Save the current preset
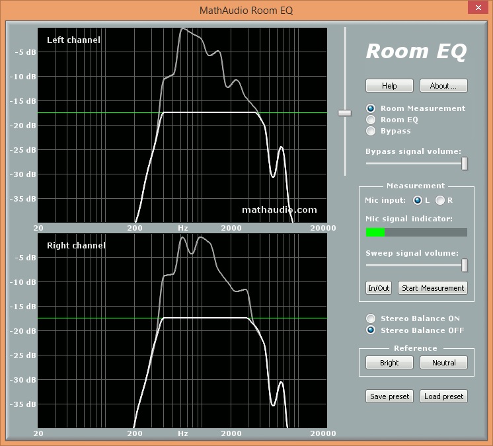The image size is (493, 446). click(x=389, y=396)
